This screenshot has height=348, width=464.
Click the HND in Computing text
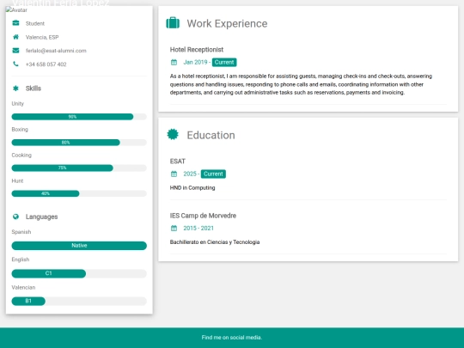(192, 187)
